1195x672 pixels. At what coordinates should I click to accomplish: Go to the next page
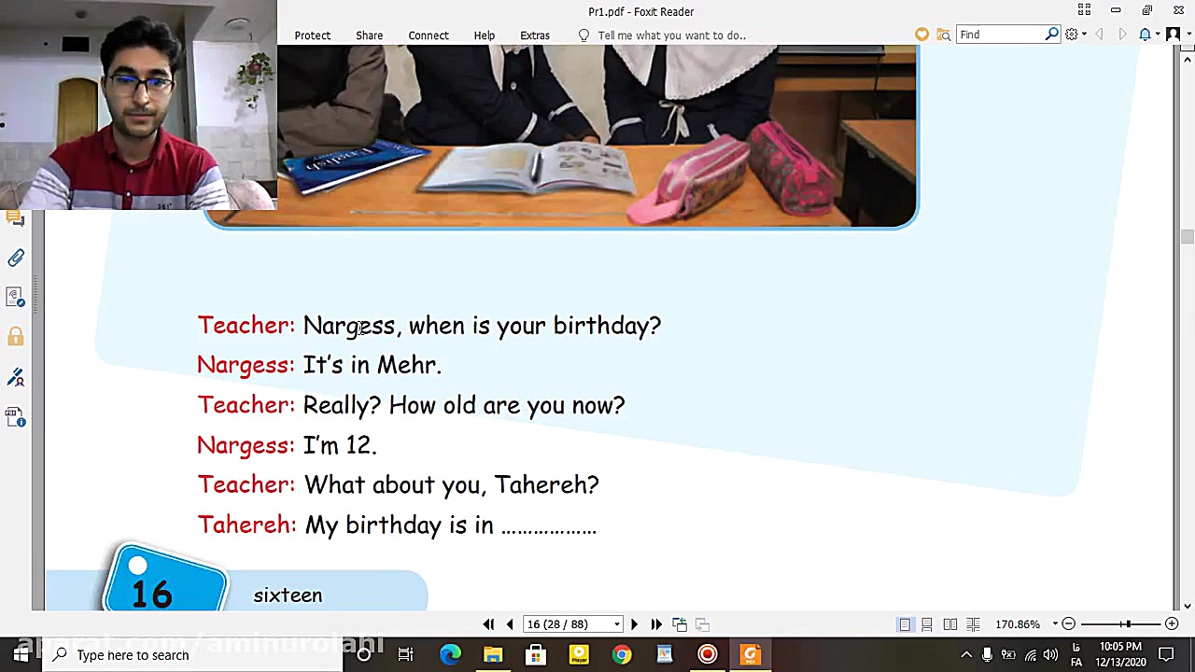[634, 624]
